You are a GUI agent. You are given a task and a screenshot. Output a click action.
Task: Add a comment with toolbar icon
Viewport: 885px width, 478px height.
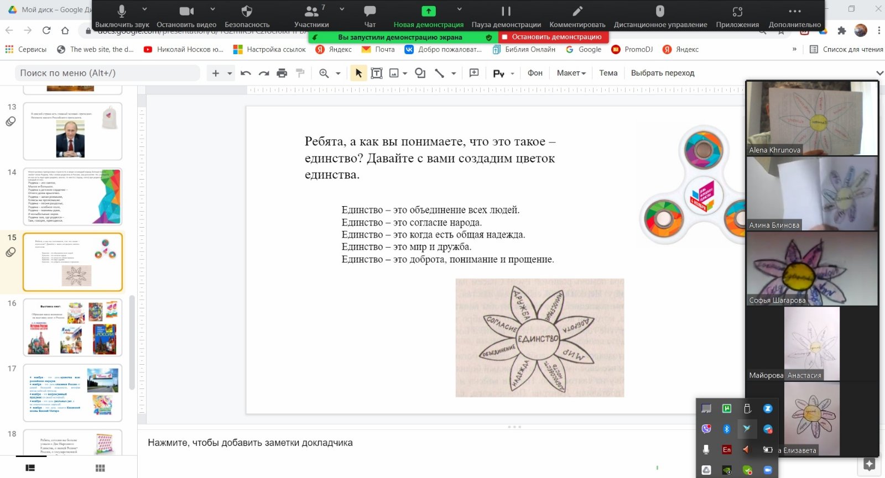point(474,73)
